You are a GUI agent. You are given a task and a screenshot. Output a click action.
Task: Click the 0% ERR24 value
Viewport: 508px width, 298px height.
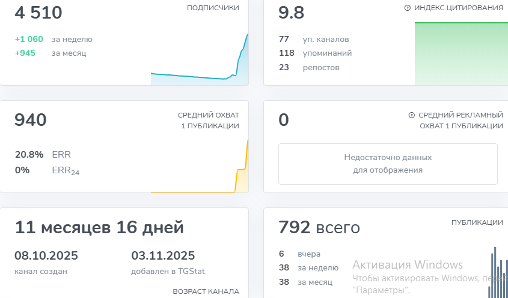(x=22, y=170)
